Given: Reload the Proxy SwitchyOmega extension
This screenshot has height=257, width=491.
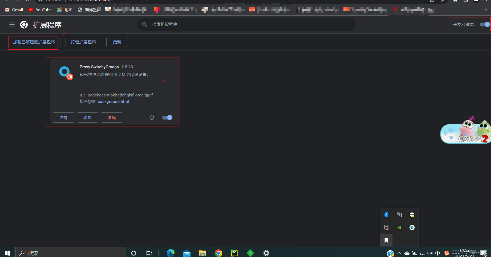Looking at the screenshot, I should [x=152, y=117].
